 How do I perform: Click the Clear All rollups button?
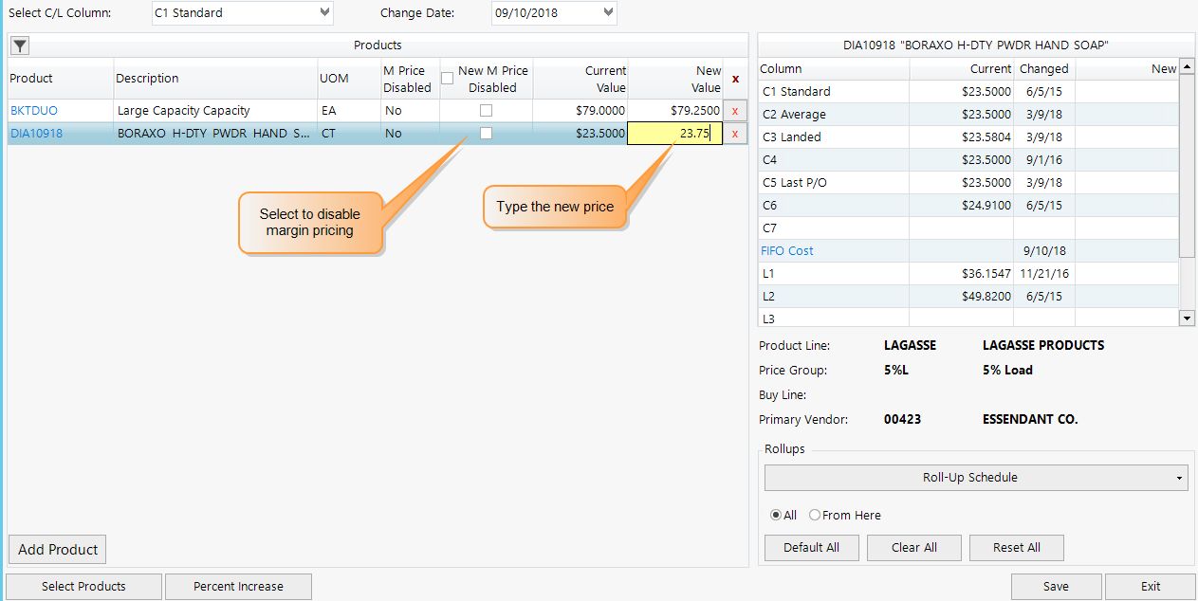click(x=913, y=547)
